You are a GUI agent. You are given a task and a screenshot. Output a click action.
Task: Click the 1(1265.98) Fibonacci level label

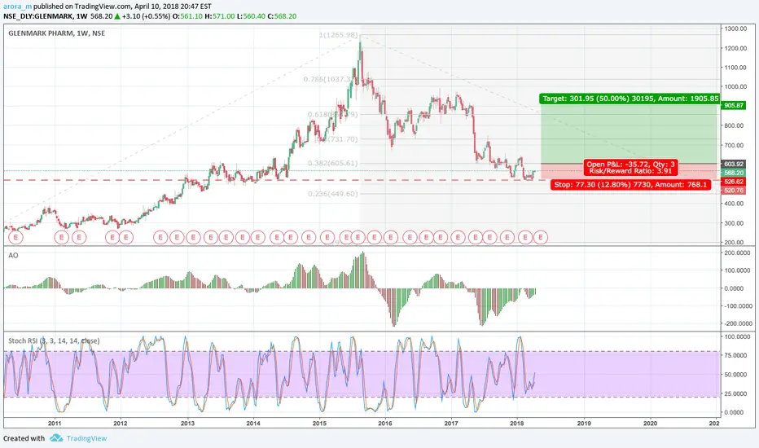(338, 35)
